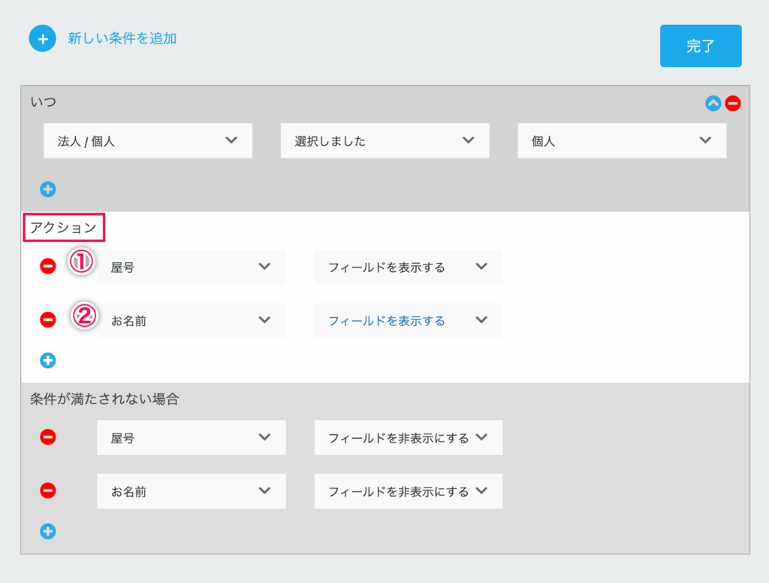Open the フィールドを非表示にする dropdown in the お名前 row

click(408, 491)
